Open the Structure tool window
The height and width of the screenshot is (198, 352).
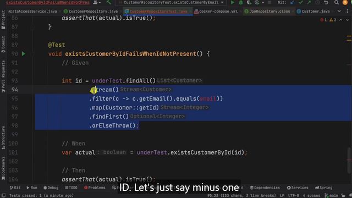[3, 137]
